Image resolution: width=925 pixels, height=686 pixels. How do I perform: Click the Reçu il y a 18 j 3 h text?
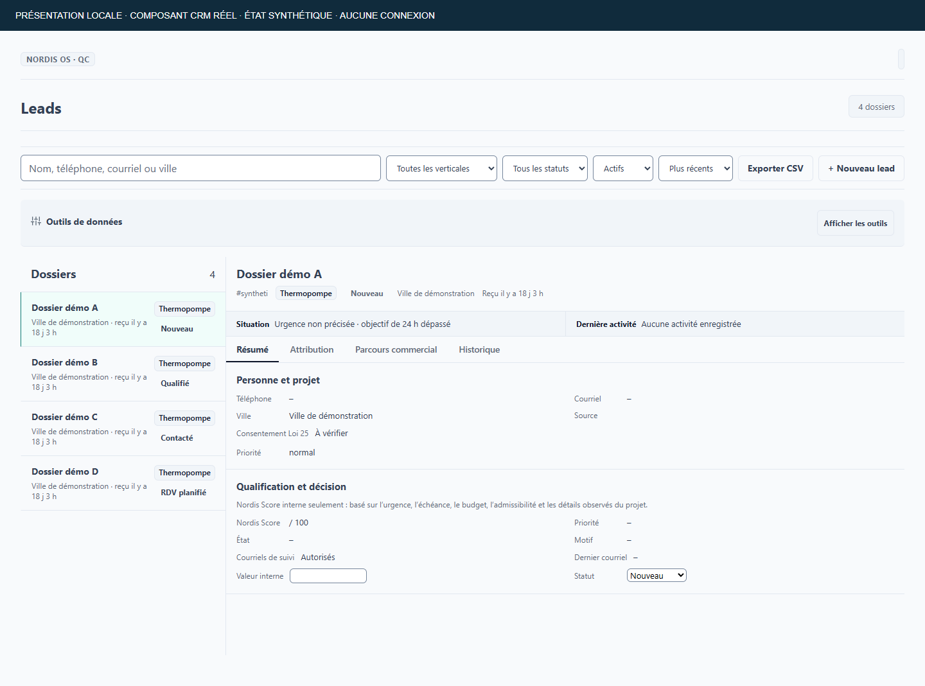pyautogui.click(x=513, y=294)
